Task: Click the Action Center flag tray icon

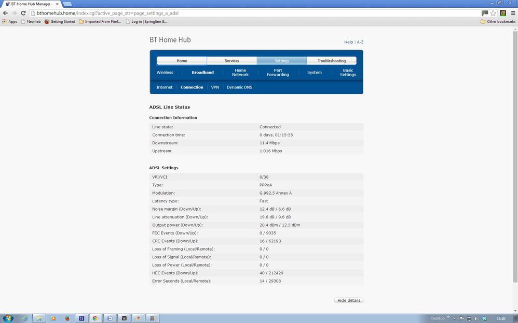Action: (x=461, y=319)
